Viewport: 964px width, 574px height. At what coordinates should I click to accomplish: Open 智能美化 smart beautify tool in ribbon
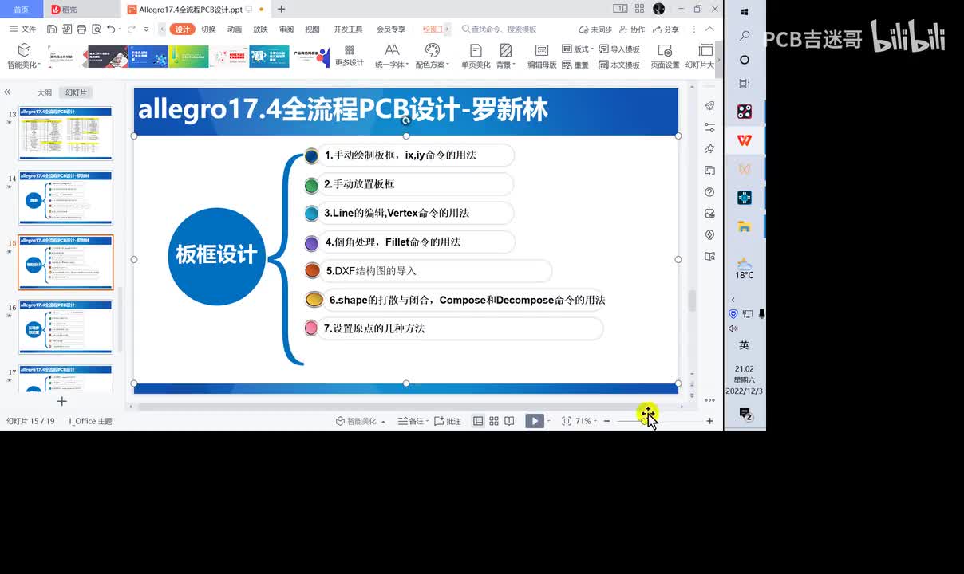point(23,56)
